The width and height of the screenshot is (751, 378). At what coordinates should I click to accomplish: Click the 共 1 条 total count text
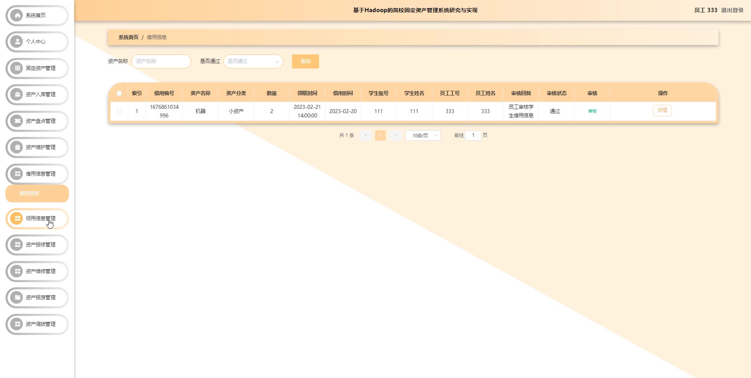(x=346, y=135)
